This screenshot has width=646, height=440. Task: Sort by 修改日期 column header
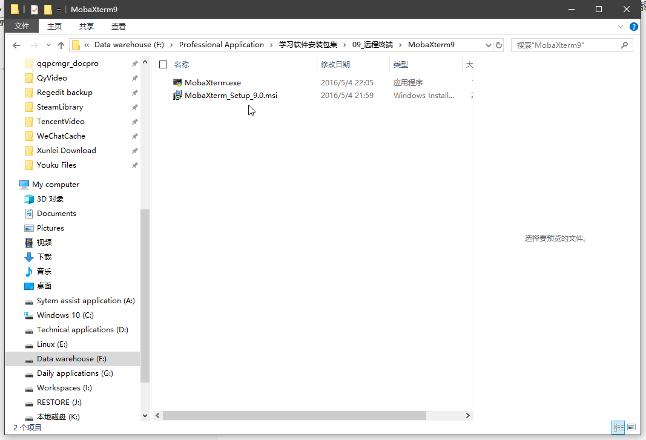(x=335, y=65)
